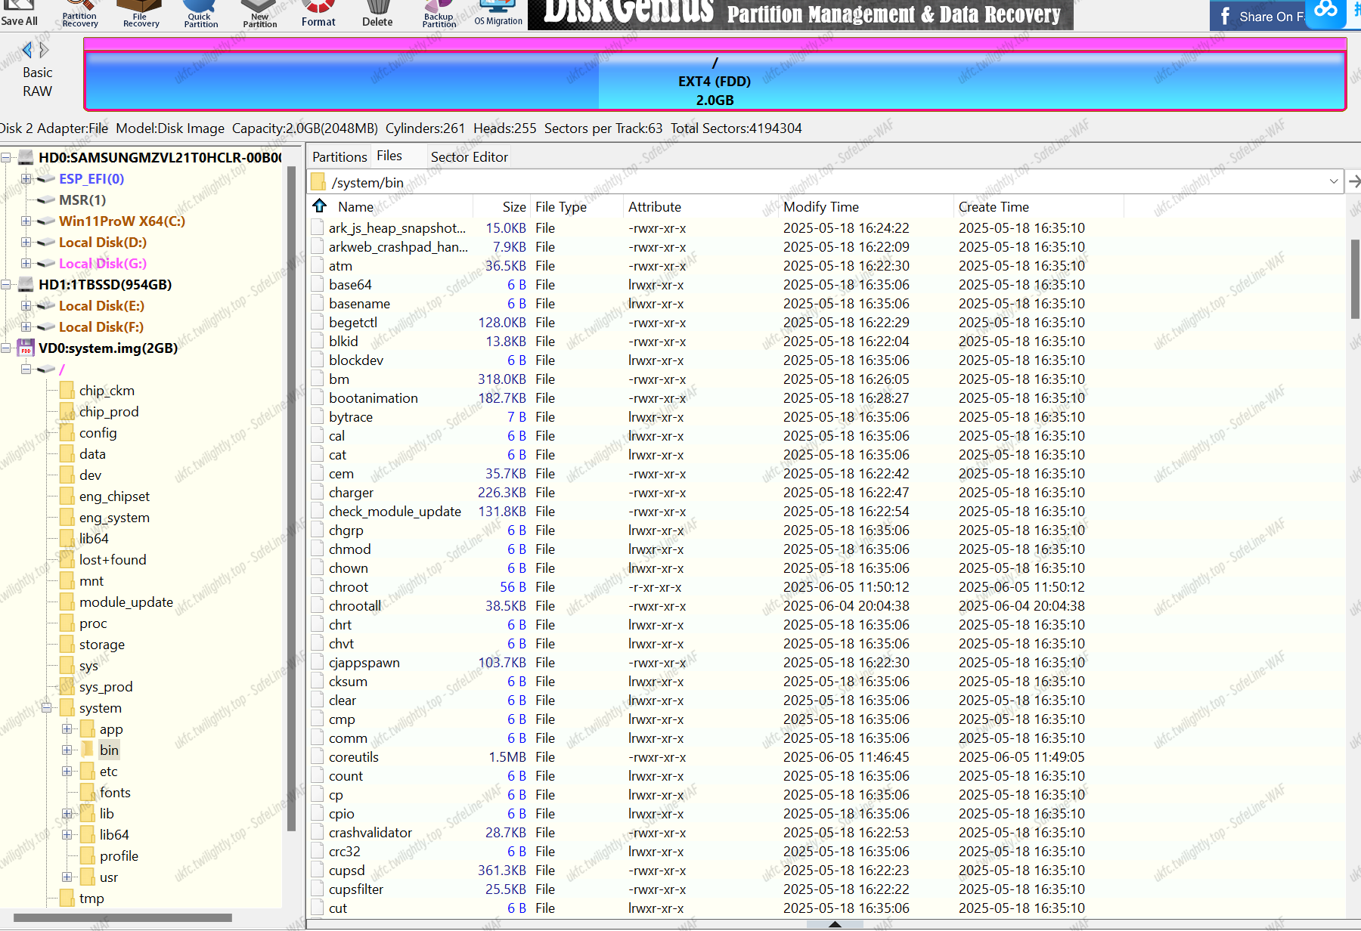The image size is (1361, 931).
Task: Open the /system/bin path dropdown
Action: coord(1333,182)
